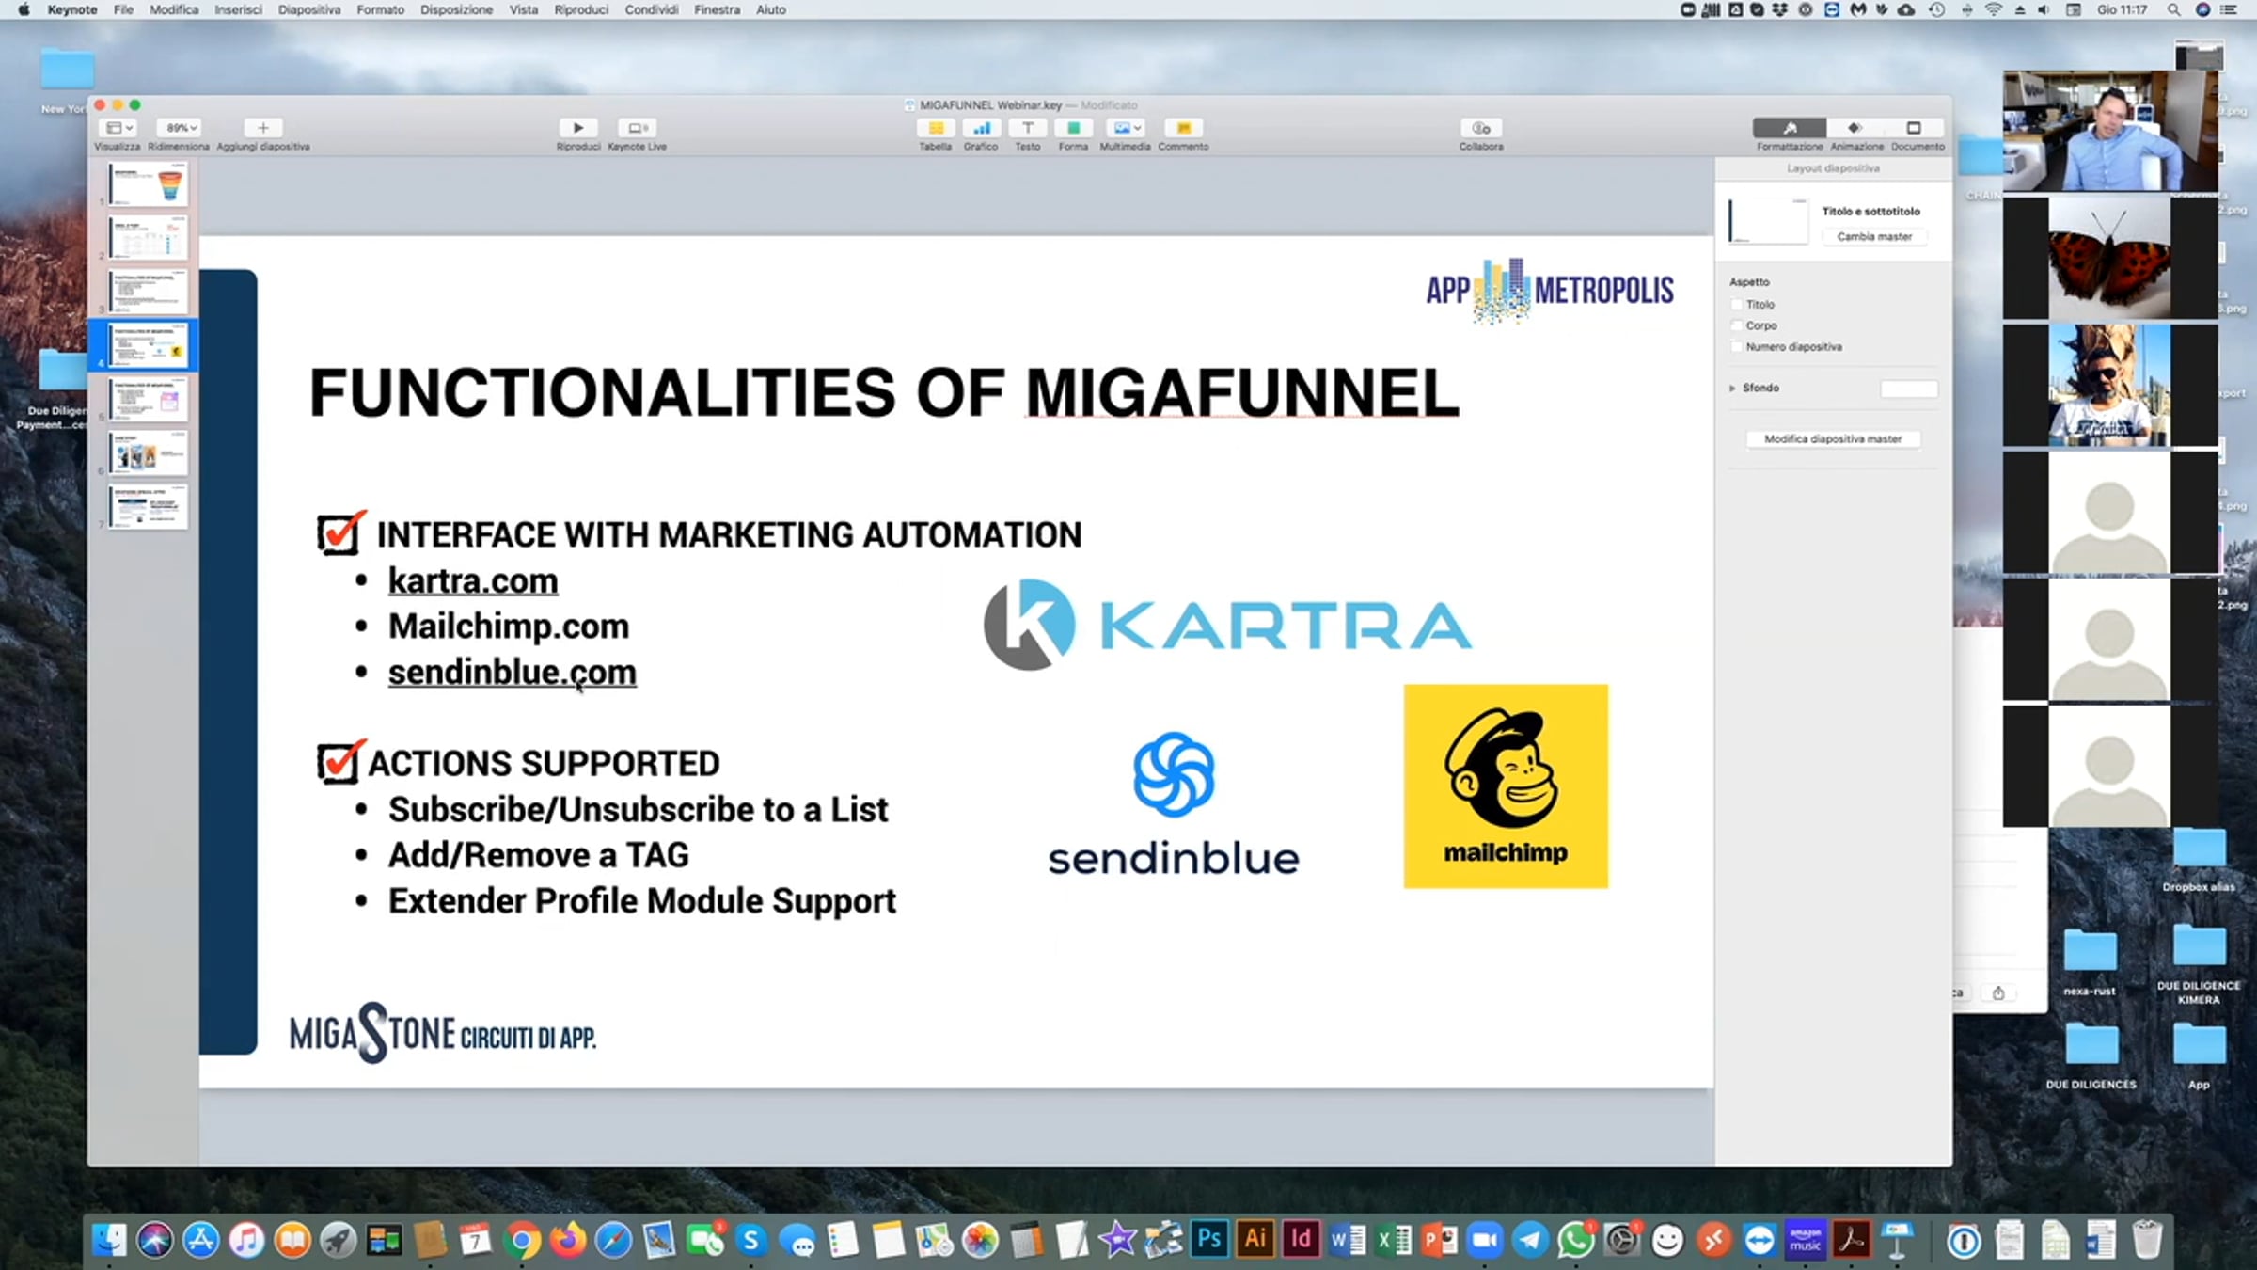The width and height of the screenshot is (2257, 1270).
Task: Open Google Chrome in the Dock
Action: coord(521,1240)
